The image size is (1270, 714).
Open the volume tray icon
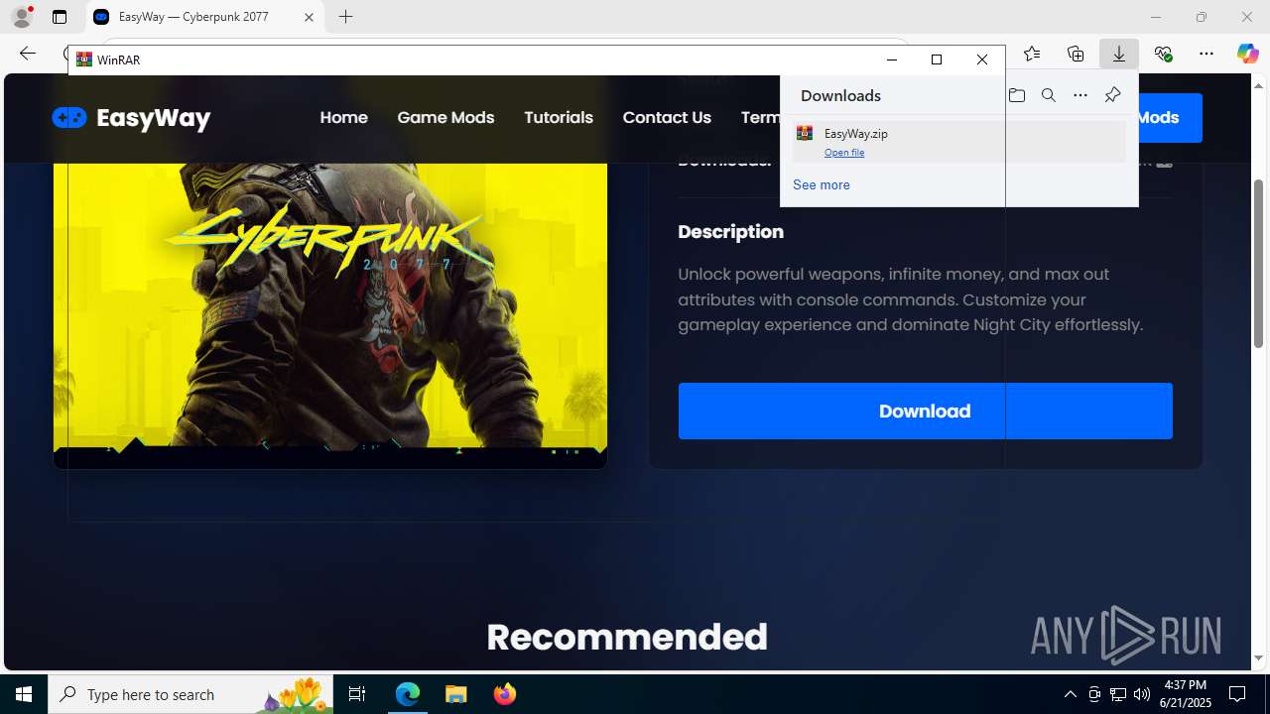pyautogui.click(x=1142, y=694)
